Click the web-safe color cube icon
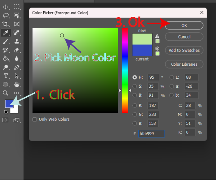Image resolution: width=216 pixels, height=181 pixels. [157, 48]
